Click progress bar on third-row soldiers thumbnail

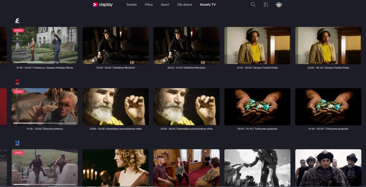(x=45, y=184)
